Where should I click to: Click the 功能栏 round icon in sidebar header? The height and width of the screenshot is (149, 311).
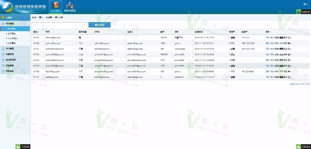coord(3,17)
